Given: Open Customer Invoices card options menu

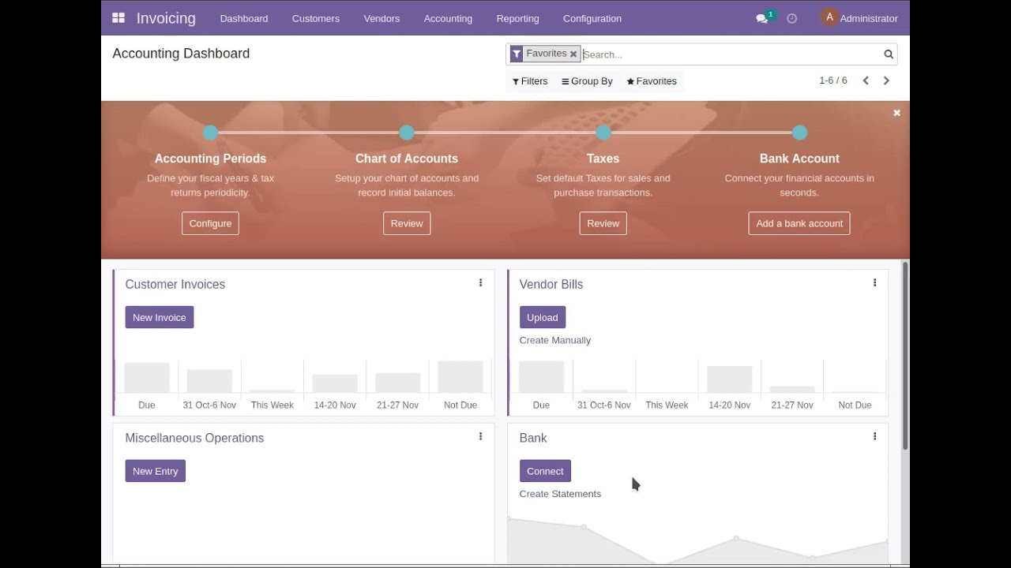Looking at the screenshot, I should [480, 282].
